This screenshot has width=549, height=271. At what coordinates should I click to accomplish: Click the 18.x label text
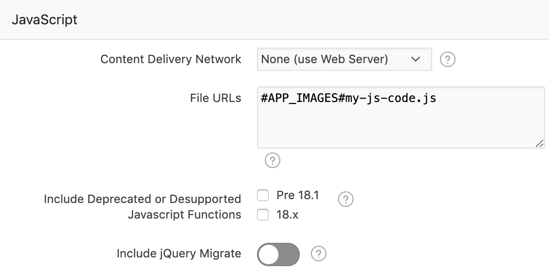click(287, 215)
